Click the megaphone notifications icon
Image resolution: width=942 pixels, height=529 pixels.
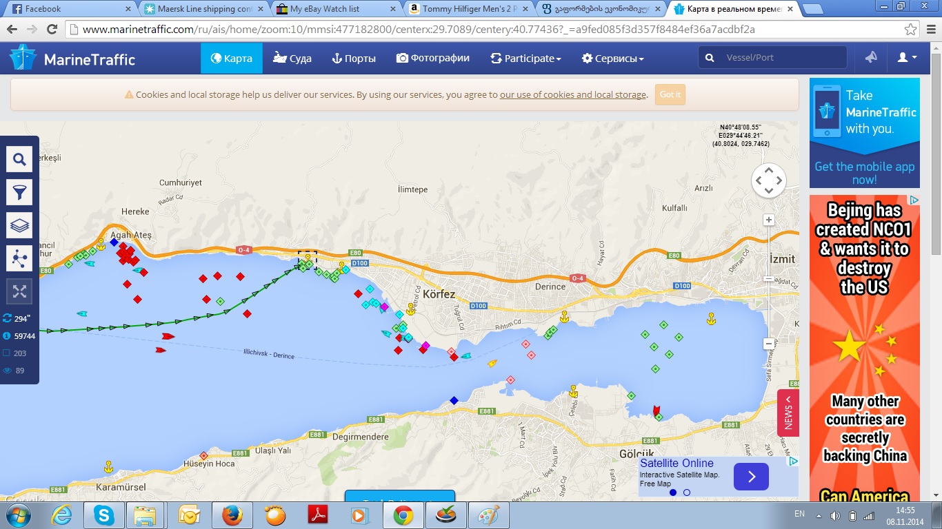click(x=871, y=58)
